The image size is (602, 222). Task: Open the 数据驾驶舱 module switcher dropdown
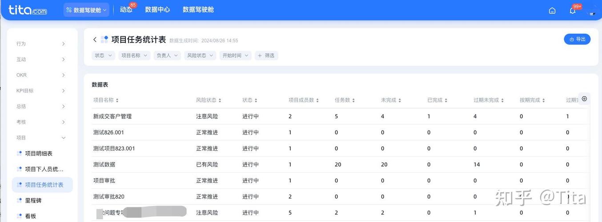pos(86,10)
